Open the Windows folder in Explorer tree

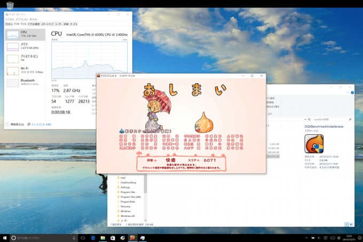coord(124,211)
